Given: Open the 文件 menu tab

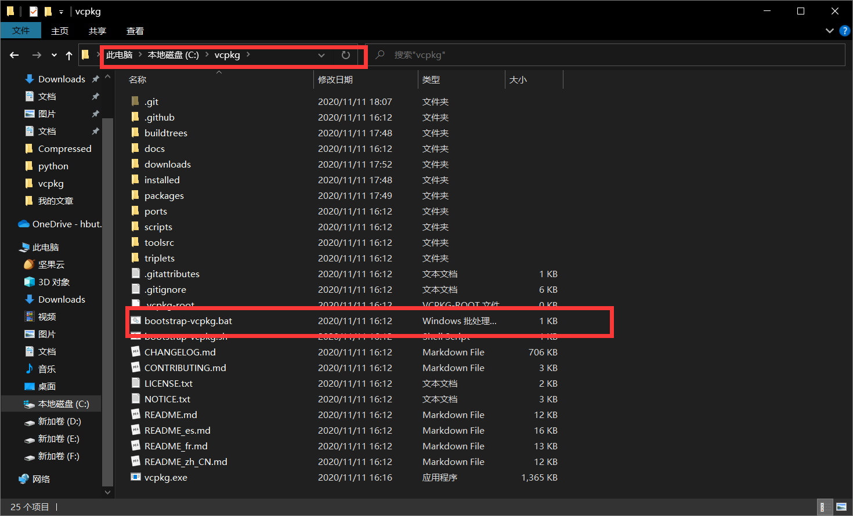Looking at the screenshot, I should (x=21, y=31).
